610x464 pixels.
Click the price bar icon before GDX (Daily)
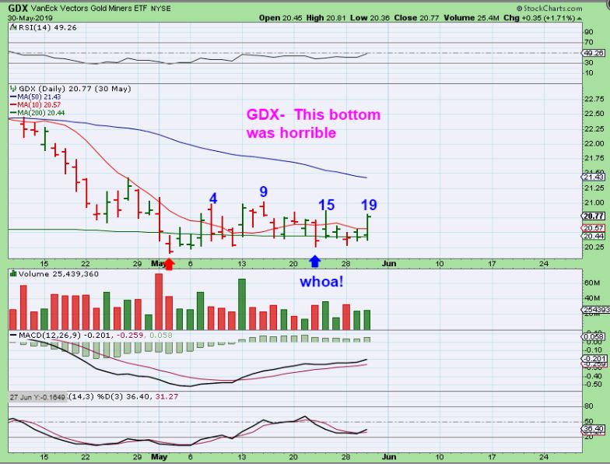[x=14, y=89]
